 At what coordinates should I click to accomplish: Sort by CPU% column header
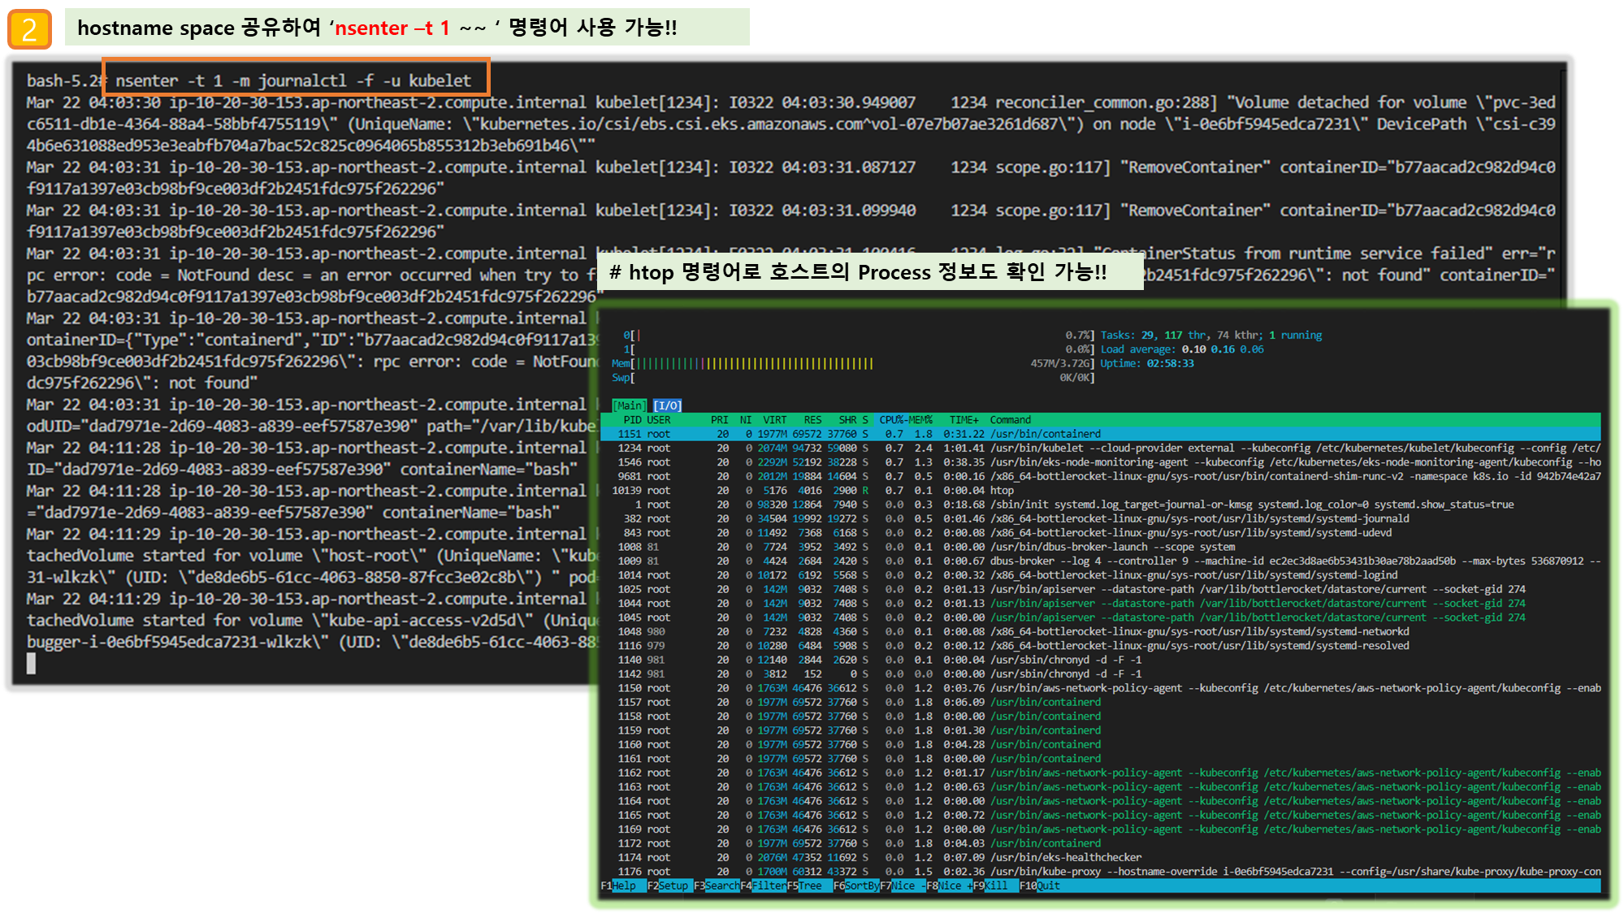(893, 420)
